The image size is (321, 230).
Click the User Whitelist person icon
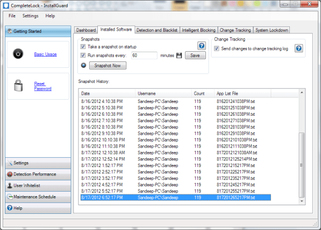pos(10,185)
